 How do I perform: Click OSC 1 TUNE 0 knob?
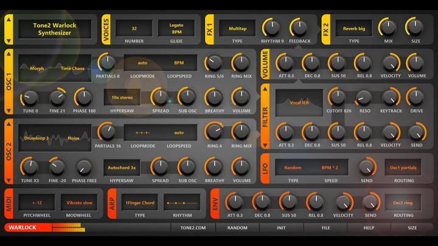(30, 97)
